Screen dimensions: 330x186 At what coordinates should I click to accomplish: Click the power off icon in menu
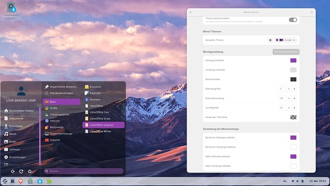click(x=30, y=172)
